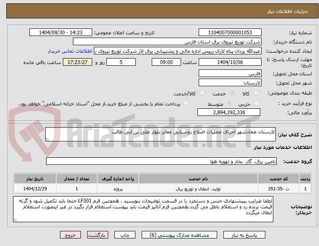This screenshot has width=319, height=246.
Task: Toggle the اسناد خزانه اسلامی payment checkbox
Action: [186, 103]
